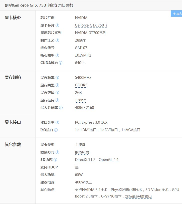Screen dimensions: 182x204
Task: Click the 1019MHz core frequency value
Action: pos(83,55)
